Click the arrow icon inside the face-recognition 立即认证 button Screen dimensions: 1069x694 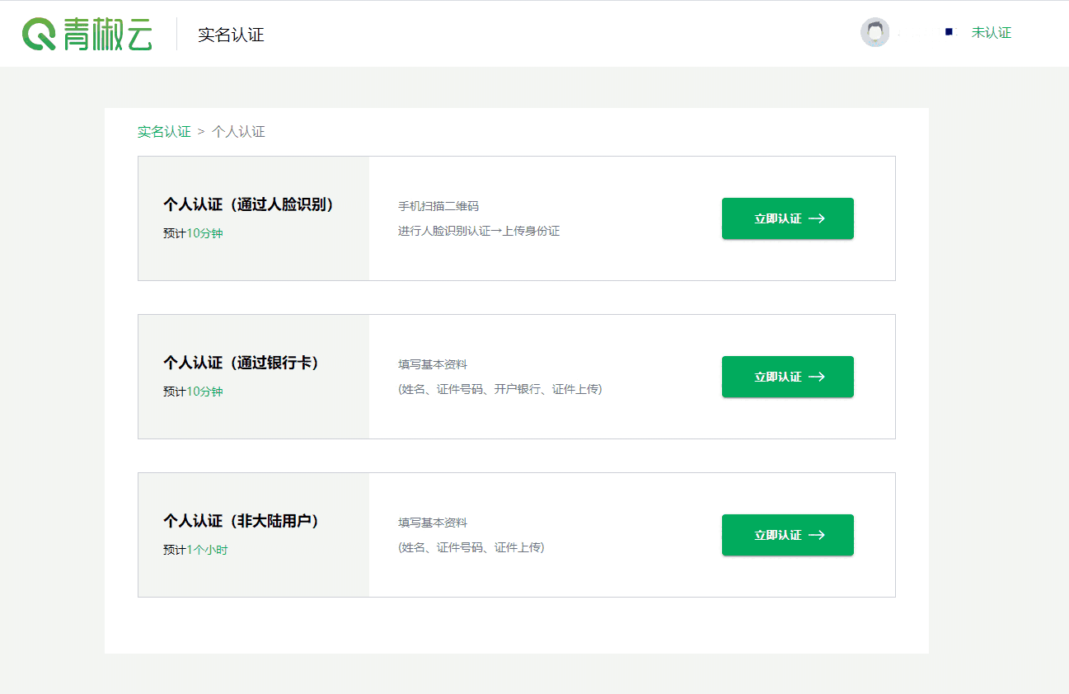pyautogui.click(x=817, y=218)
